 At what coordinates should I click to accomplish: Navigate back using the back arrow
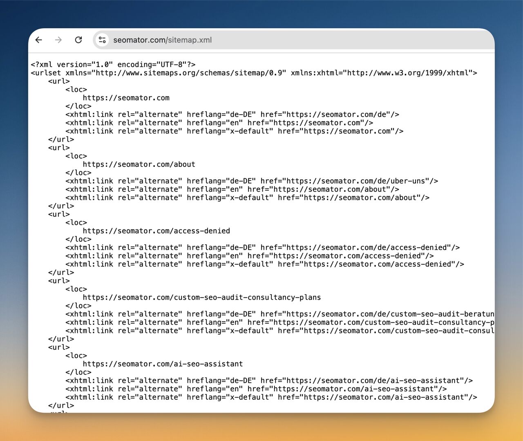38,40
